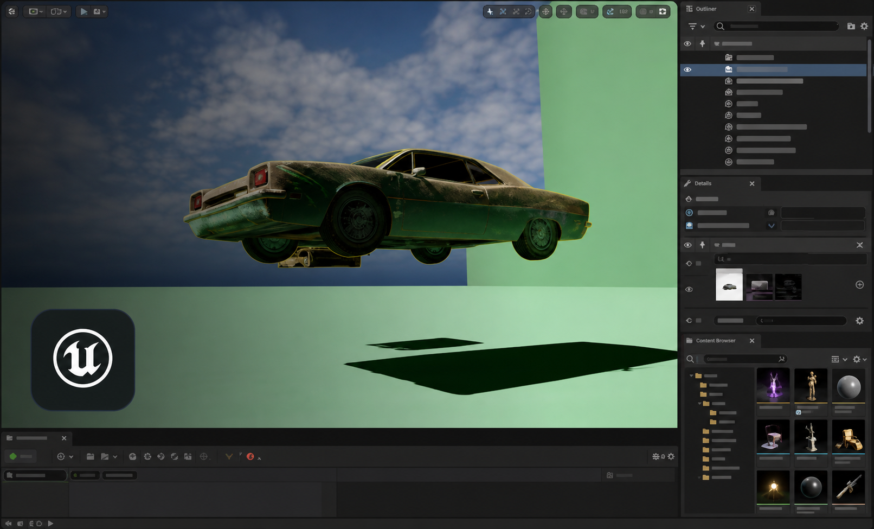
Task: Click the maximize viewport icon
Action: pyautogui.click(x=663, y=11)
